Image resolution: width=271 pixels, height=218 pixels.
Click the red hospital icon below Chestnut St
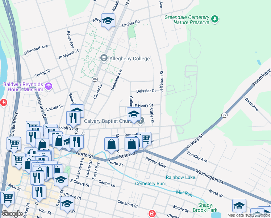(152, 213)
